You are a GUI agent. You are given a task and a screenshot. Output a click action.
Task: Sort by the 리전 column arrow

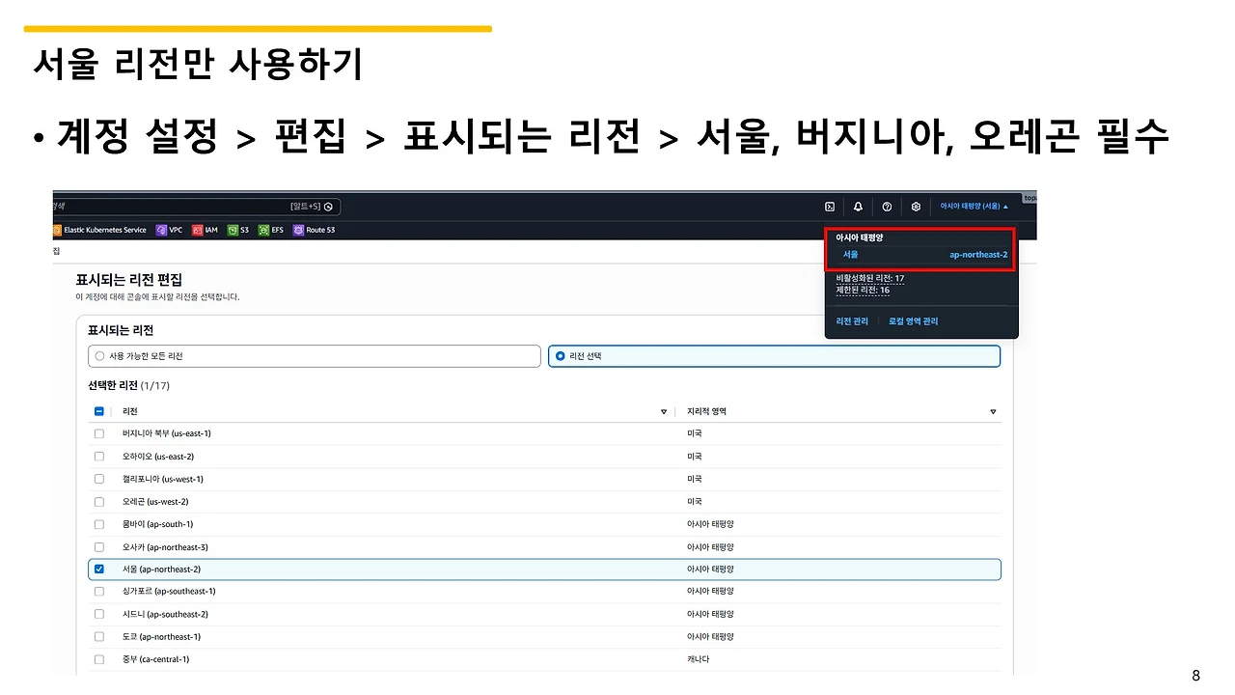(x=664, y=411)
